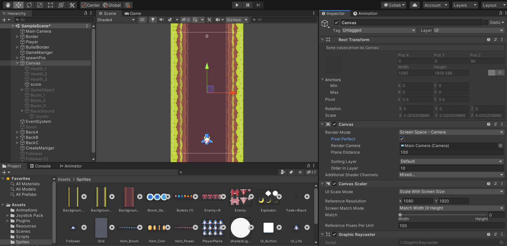Step one frame forward
This screenshot has width=507, height=246.
(258, 5)
